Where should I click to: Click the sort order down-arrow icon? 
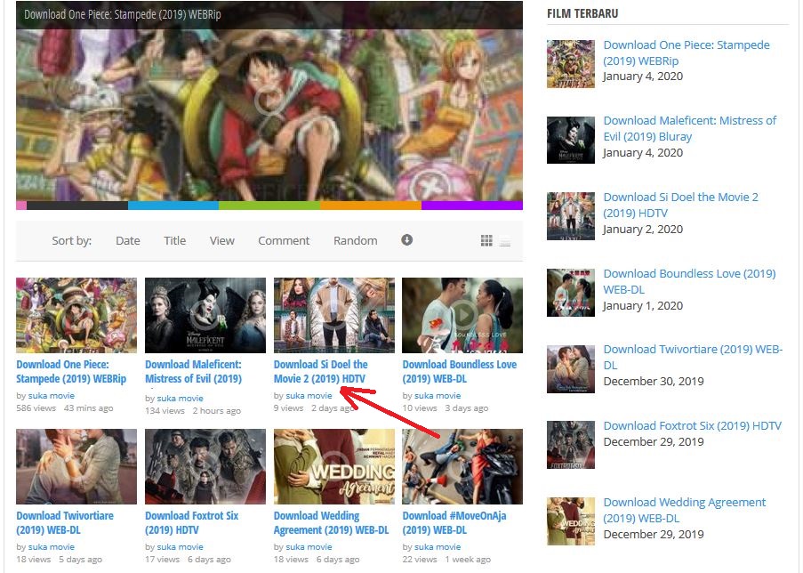coord(407,240)
